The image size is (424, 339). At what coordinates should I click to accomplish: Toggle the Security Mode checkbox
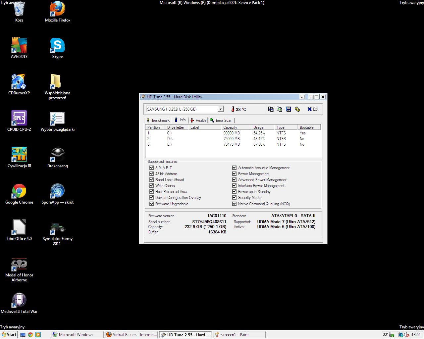[235, 198]
